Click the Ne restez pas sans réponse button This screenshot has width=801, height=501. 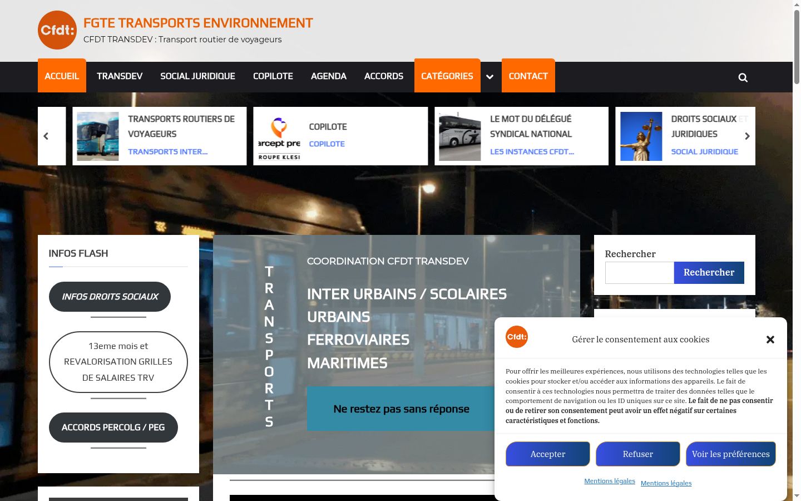pos(401,409)
